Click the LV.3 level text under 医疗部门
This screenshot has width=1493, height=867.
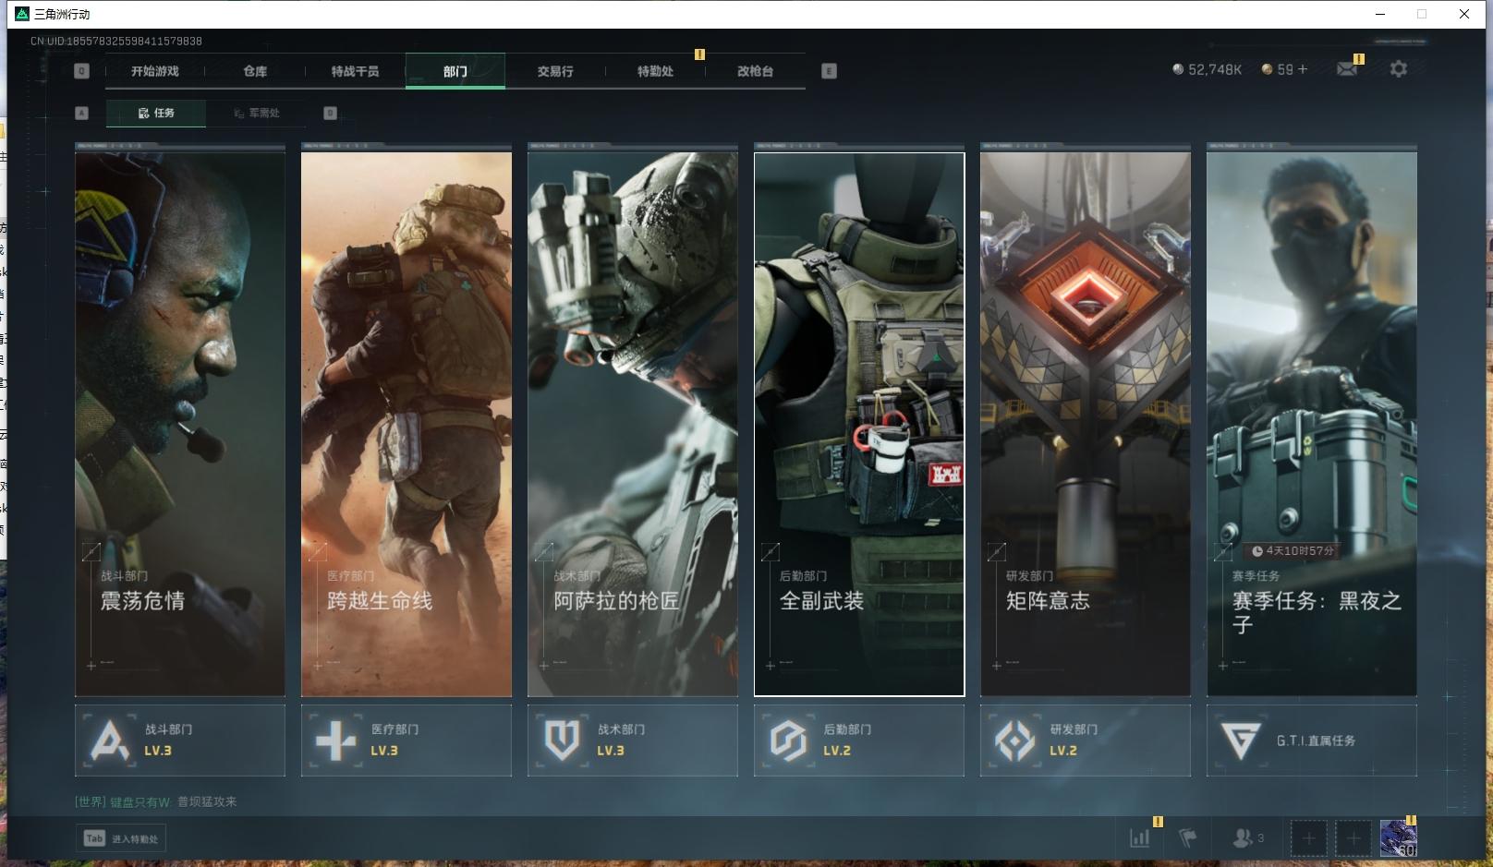[x=384, y=751]
